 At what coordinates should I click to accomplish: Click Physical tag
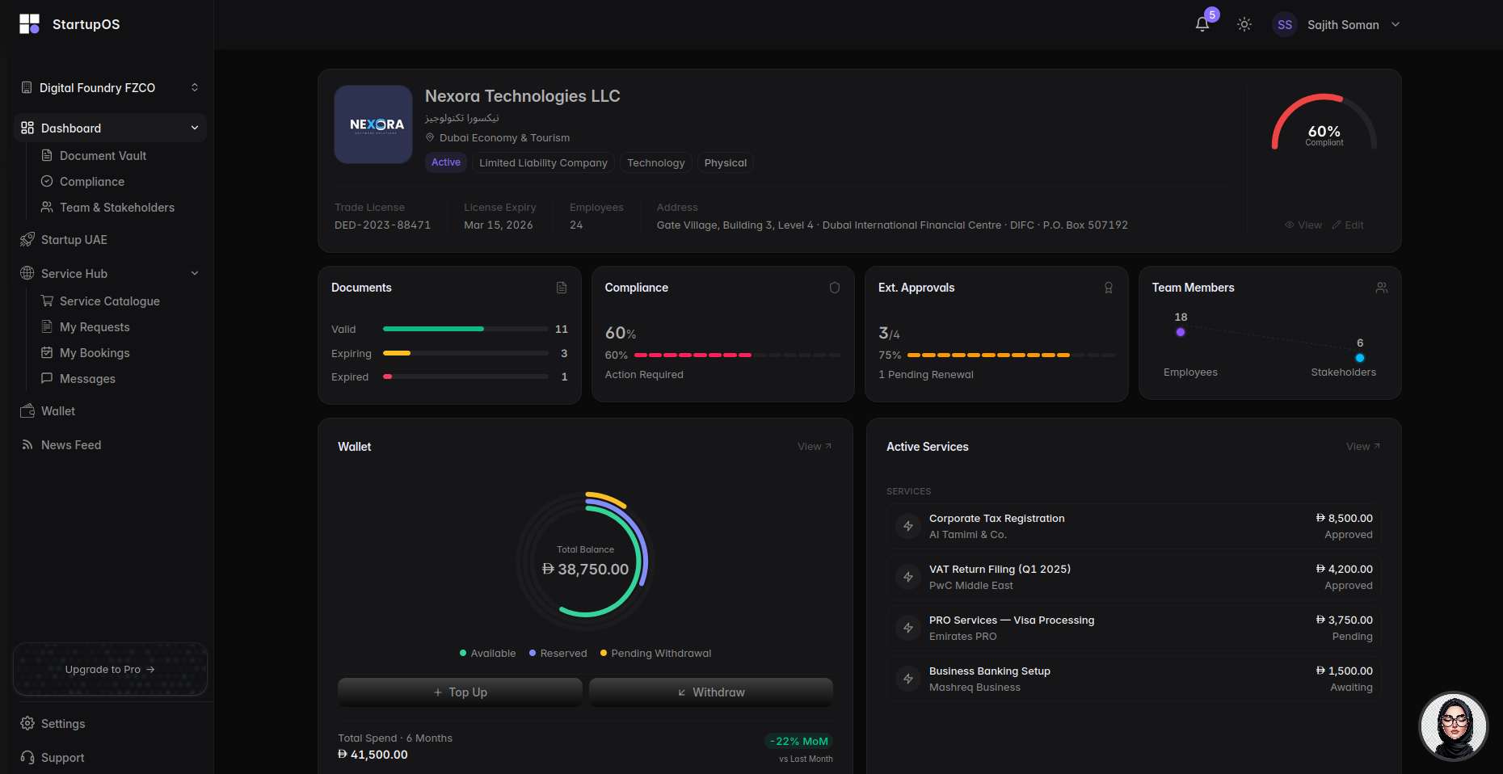(726, 162)
